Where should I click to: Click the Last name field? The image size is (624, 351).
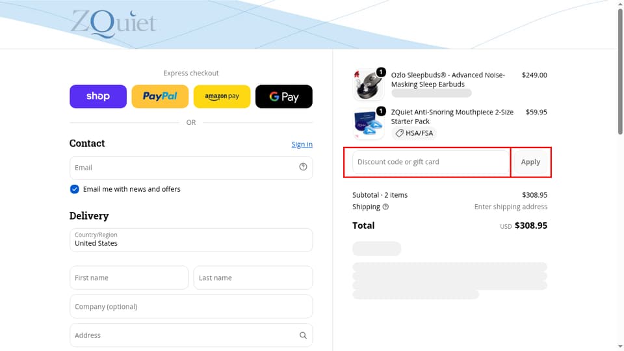click(253, 278)
